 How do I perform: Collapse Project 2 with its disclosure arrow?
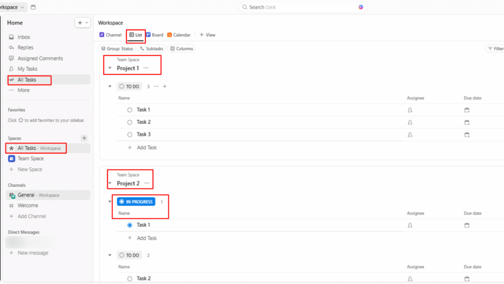109,182
